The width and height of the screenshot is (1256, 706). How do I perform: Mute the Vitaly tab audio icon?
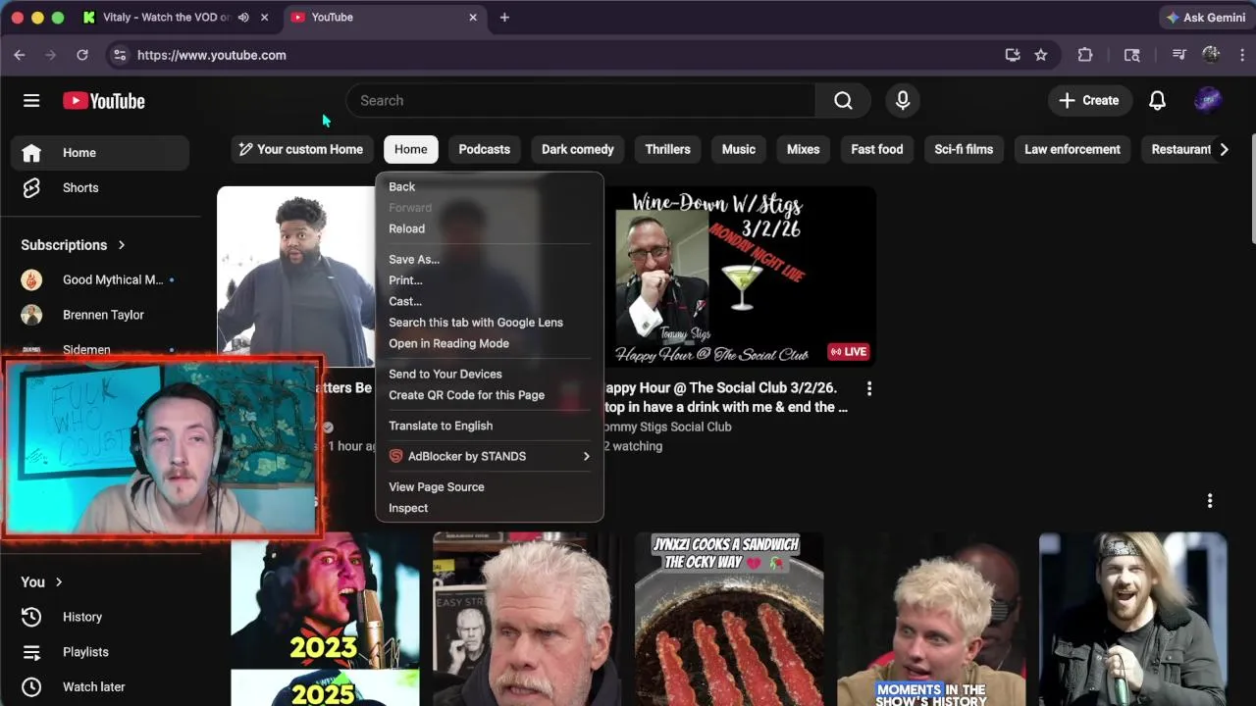[243, 18]
